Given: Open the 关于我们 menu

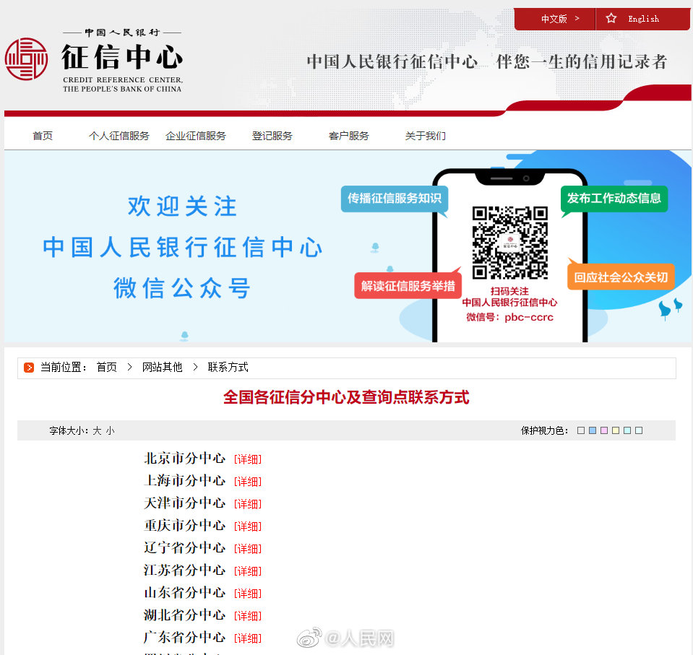Looking at the screenshot, I should click(x=425, y=136).
